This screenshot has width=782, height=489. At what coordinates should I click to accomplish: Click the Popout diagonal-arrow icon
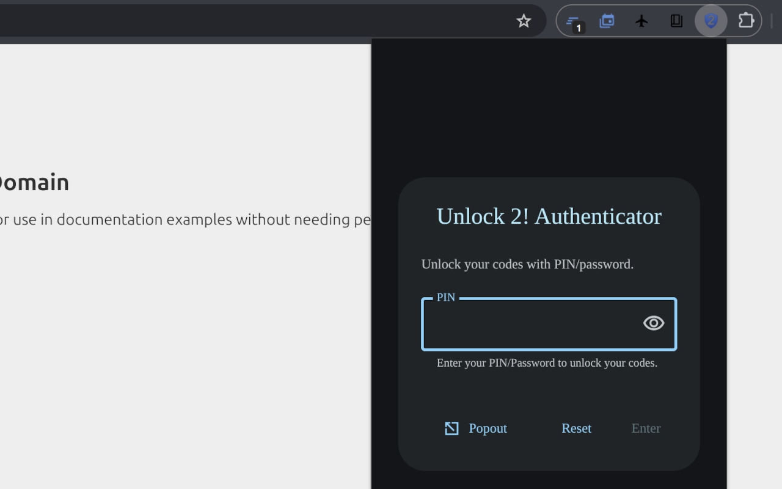click(x=451, y=428)
